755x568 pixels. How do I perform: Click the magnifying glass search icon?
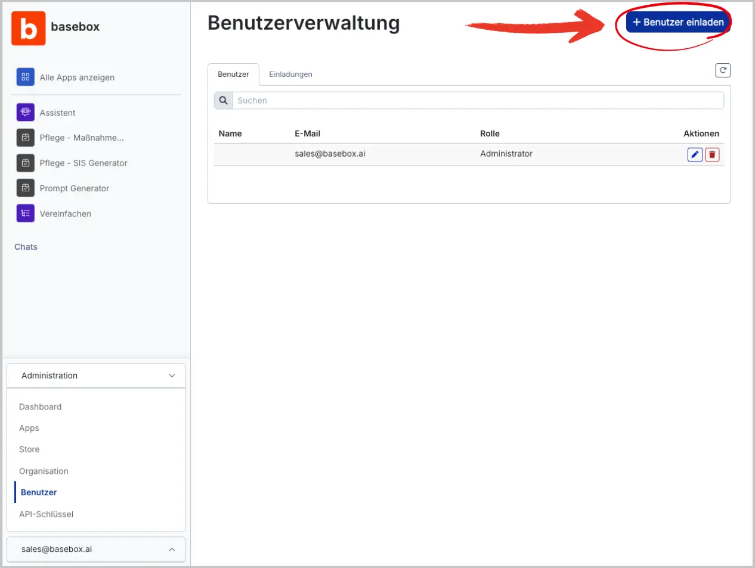click(222, 100)
